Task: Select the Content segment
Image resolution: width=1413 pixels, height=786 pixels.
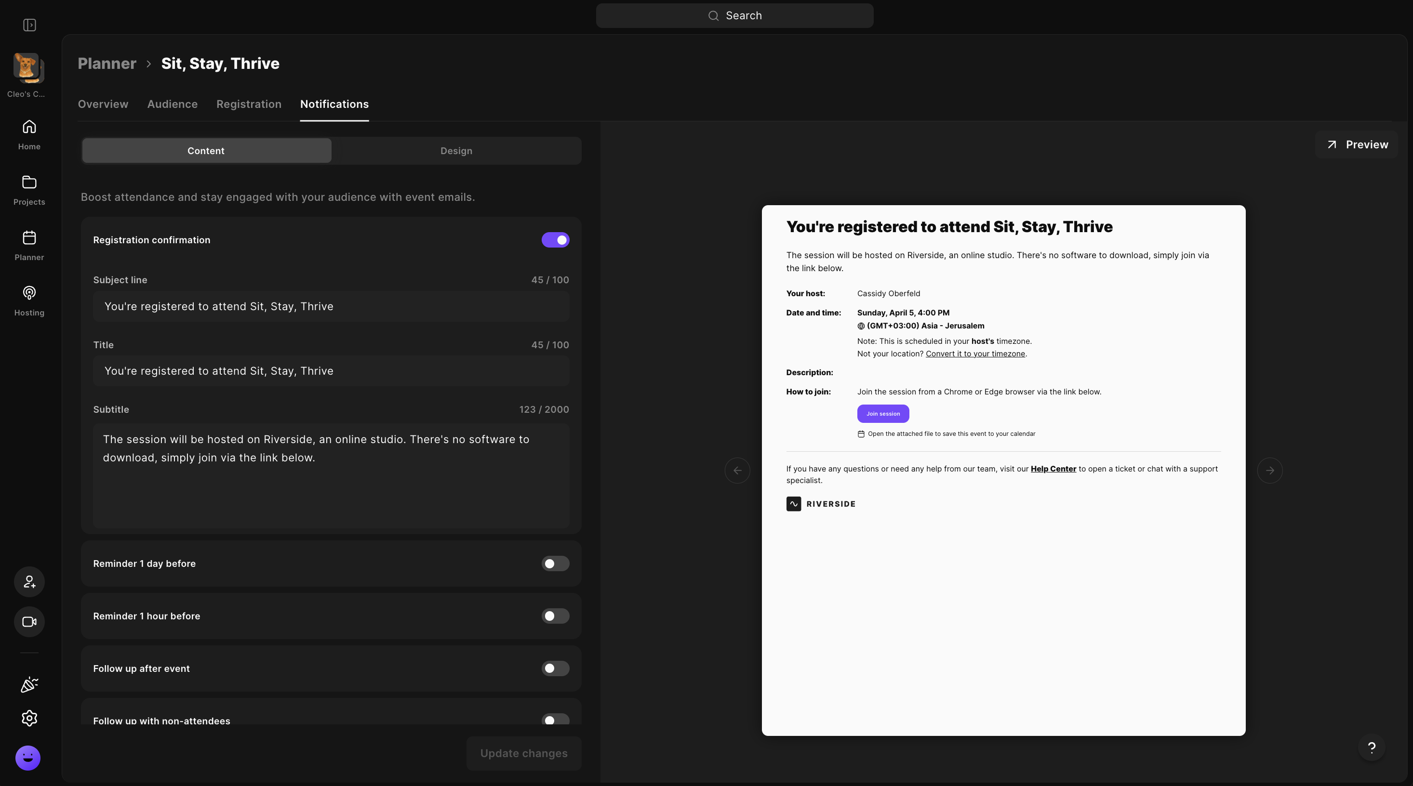Action: 206,151
